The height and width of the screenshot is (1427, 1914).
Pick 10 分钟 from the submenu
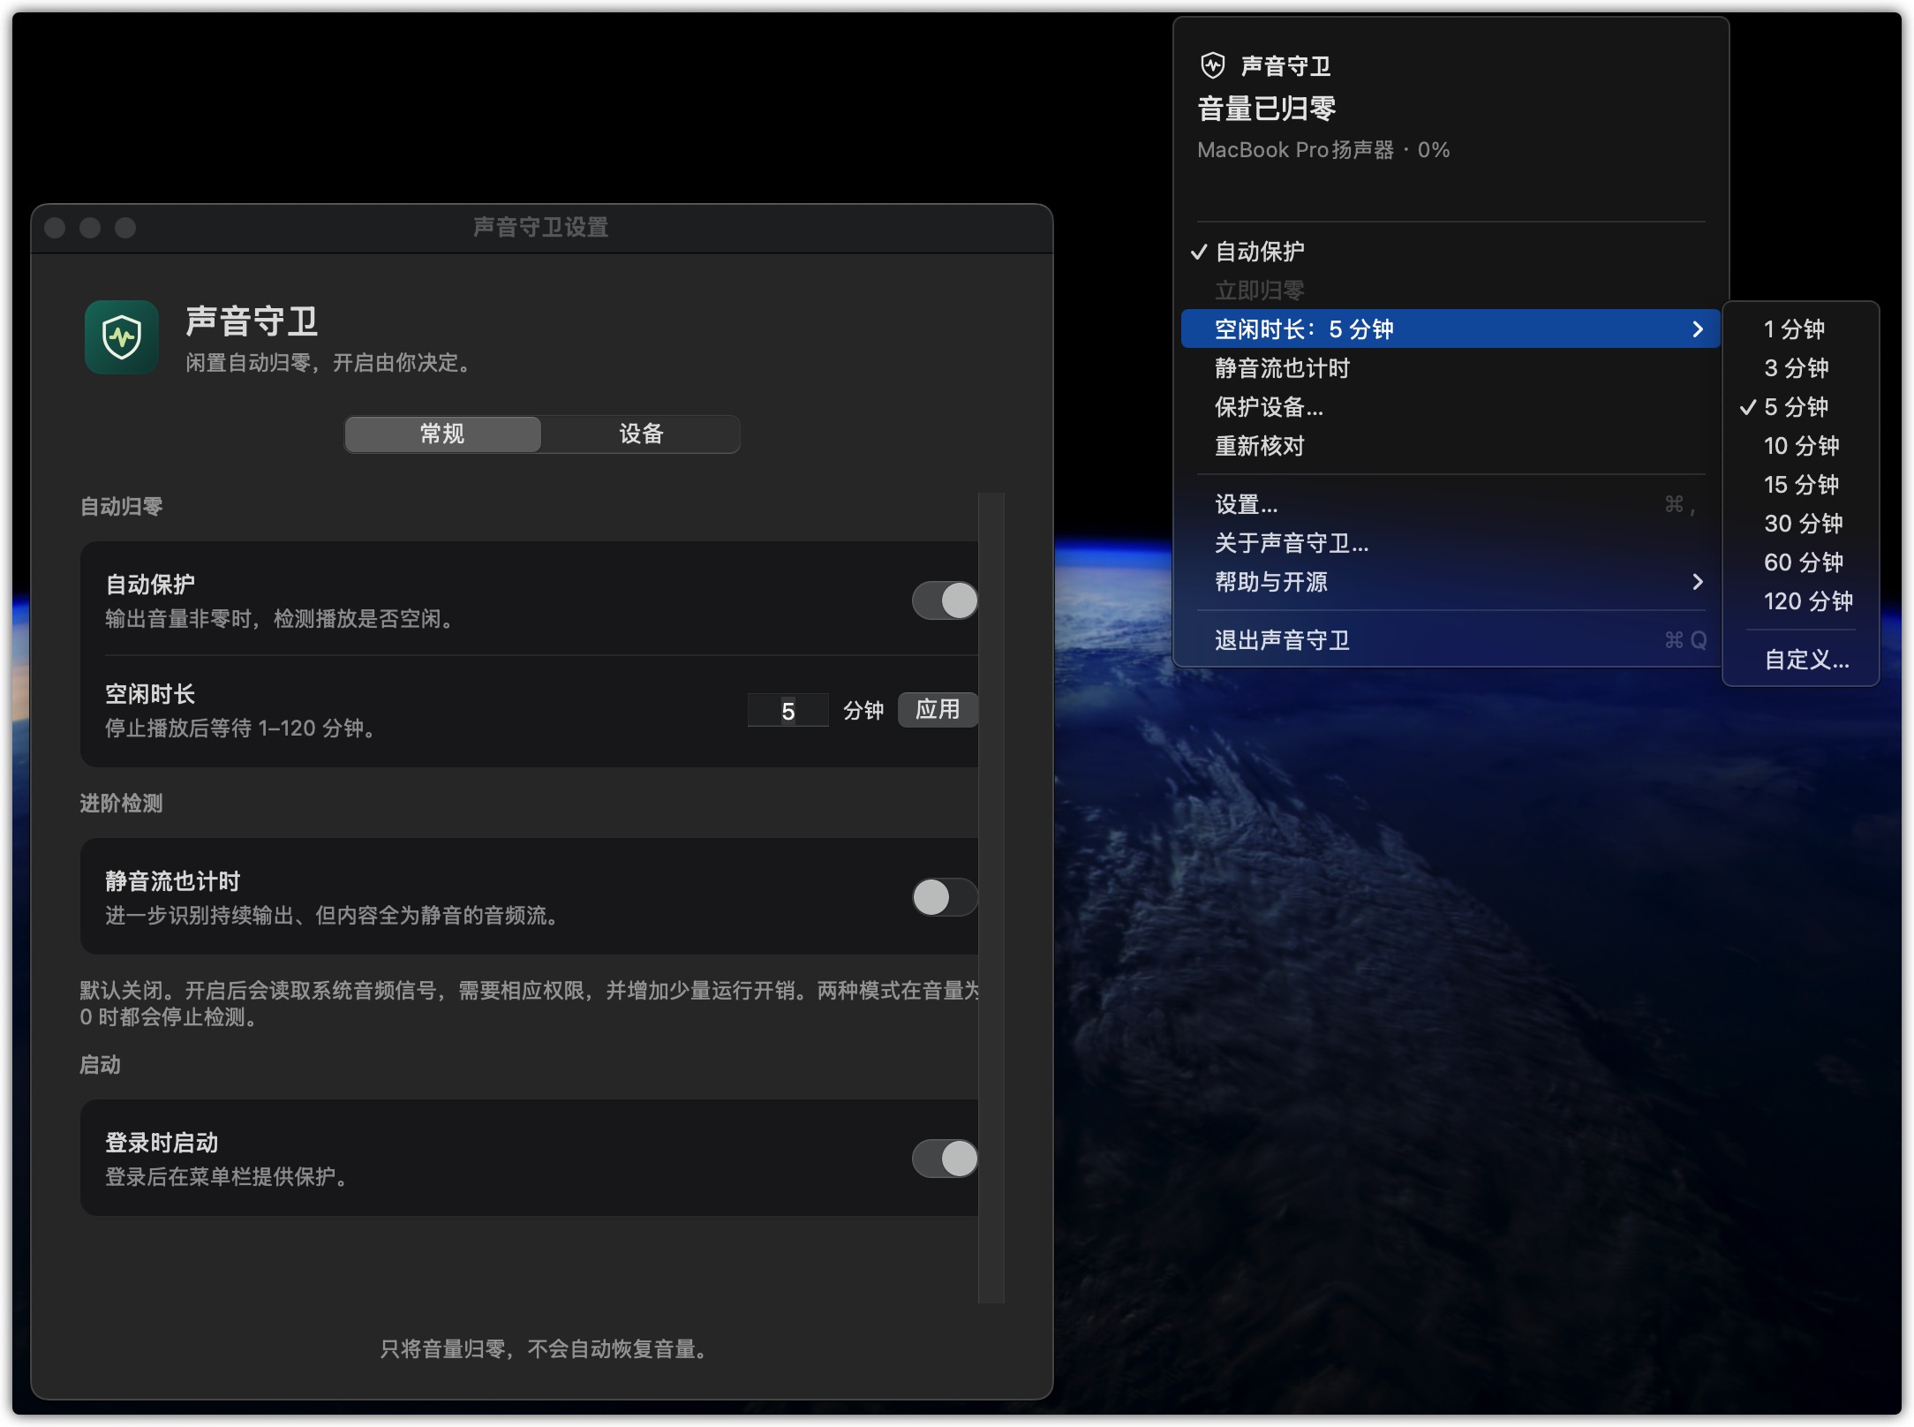1799,446
